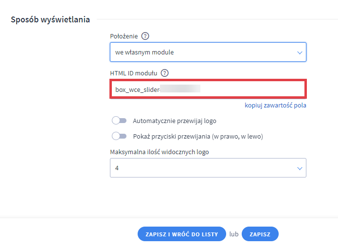The image size is (338, 248).
Task: Expand the dropdown showing value 4
Action: click(208, 168)
